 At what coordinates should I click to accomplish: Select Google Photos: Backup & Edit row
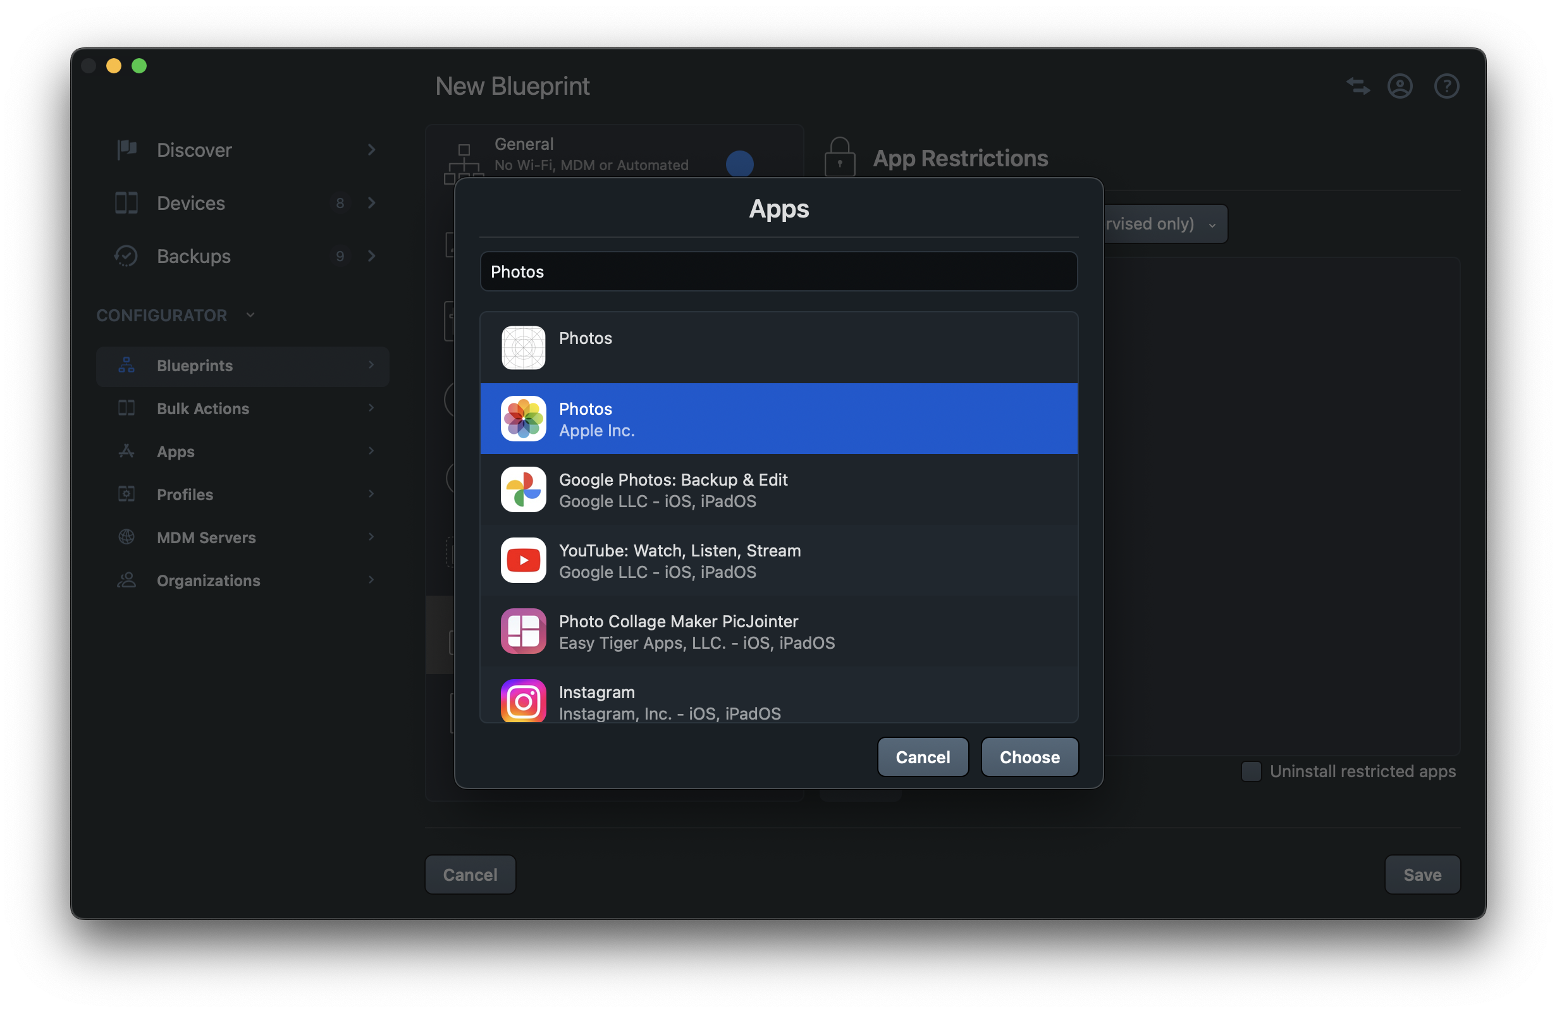pyautogui.click(x=778, y=490)
